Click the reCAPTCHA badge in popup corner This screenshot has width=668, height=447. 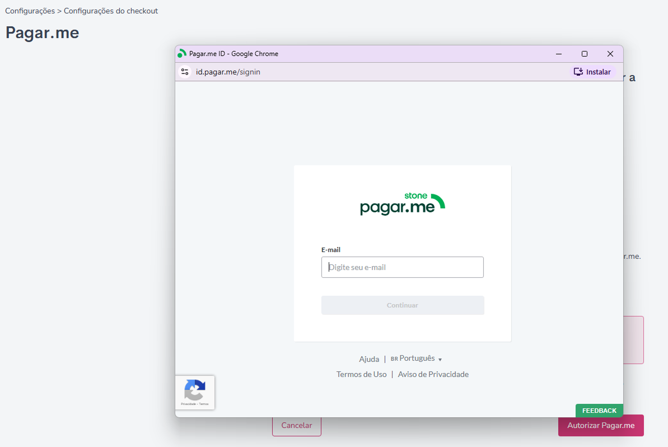(195, 393)
